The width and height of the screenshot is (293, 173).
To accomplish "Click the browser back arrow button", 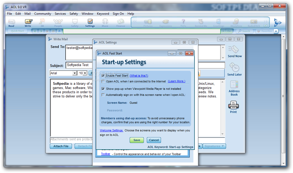I will point(35,31).
